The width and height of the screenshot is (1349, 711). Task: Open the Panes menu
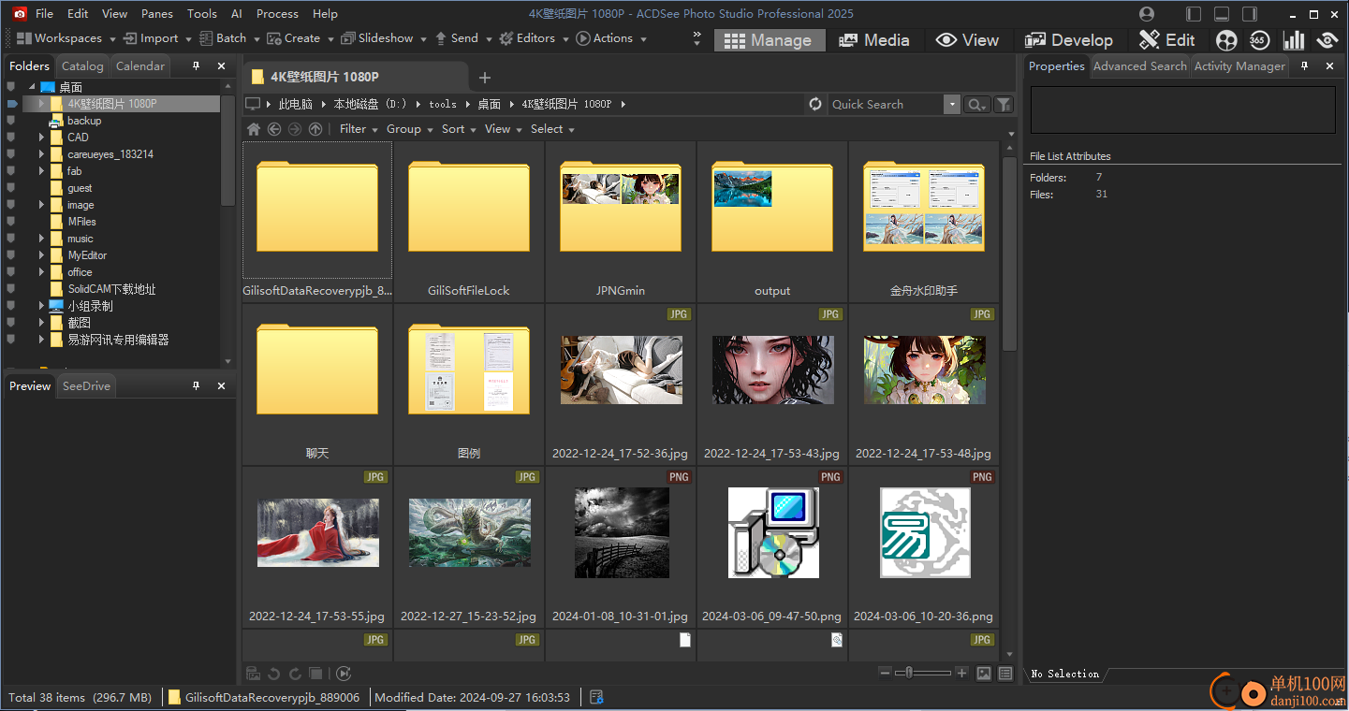click(x=157, y=14)
